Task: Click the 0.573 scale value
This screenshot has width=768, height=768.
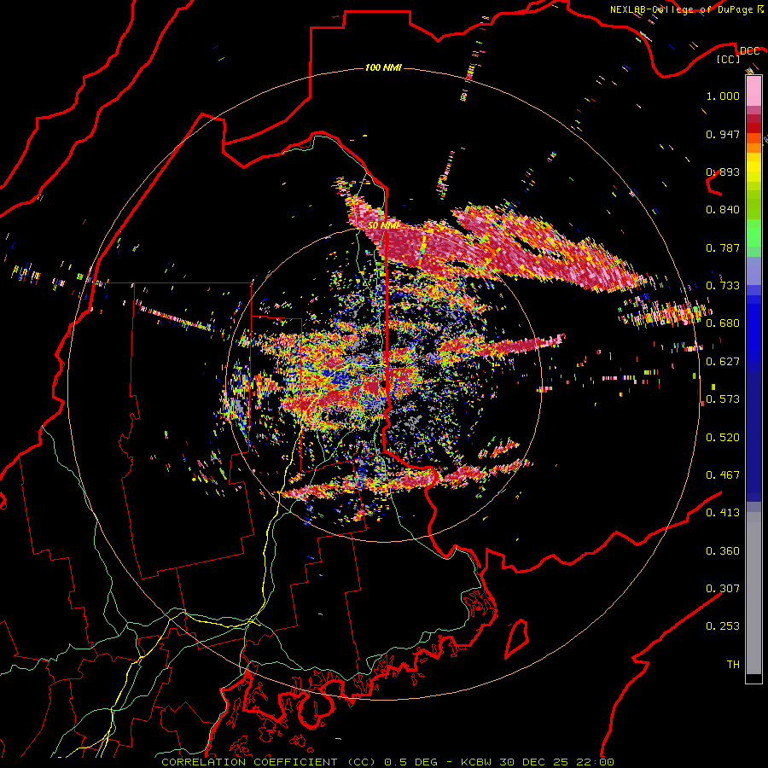Action: tap(723, 399)
